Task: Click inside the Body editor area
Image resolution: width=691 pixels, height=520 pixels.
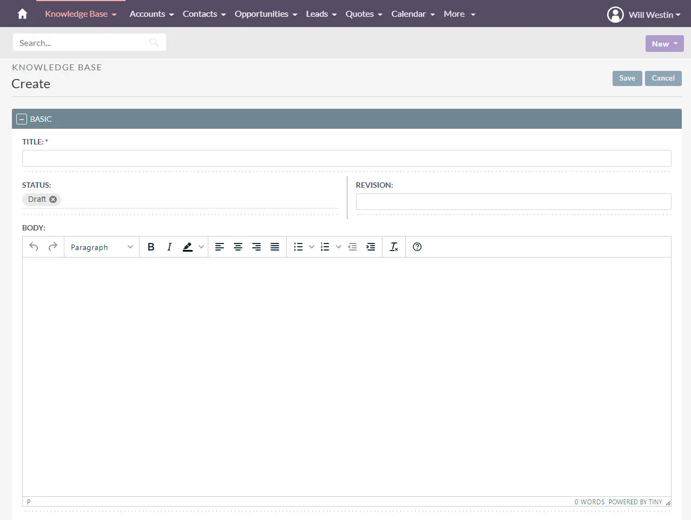Action: point(346,377)
